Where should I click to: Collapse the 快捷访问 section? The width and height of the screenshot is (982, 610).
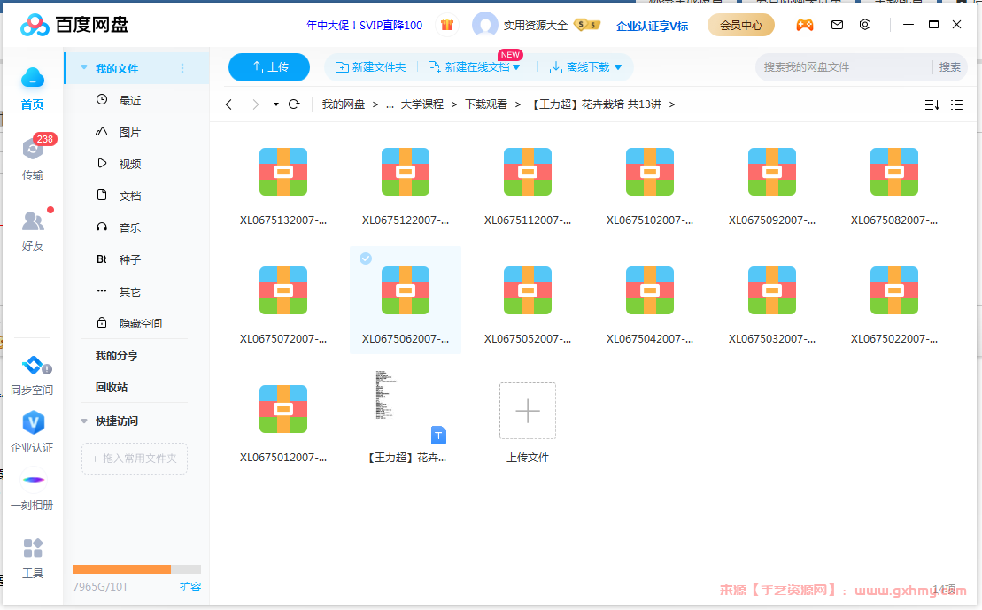(x=84, y=420)
